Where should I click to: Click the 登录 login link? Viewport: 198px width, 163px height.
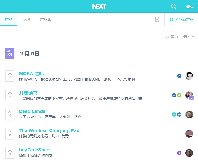click(x=190, y=6)
